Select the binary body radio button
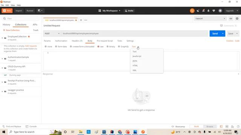This screenshot has width=241, height=135. 107,46
